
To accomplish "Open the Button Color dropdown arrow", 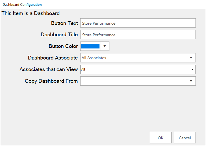I will 105,46.
